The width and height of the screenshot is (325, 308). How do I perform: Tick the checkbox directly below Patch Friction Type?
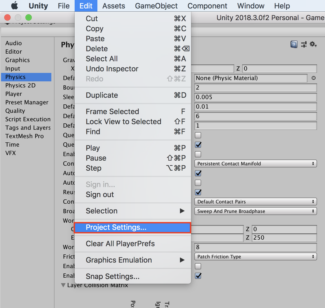[x=198, y=266]
